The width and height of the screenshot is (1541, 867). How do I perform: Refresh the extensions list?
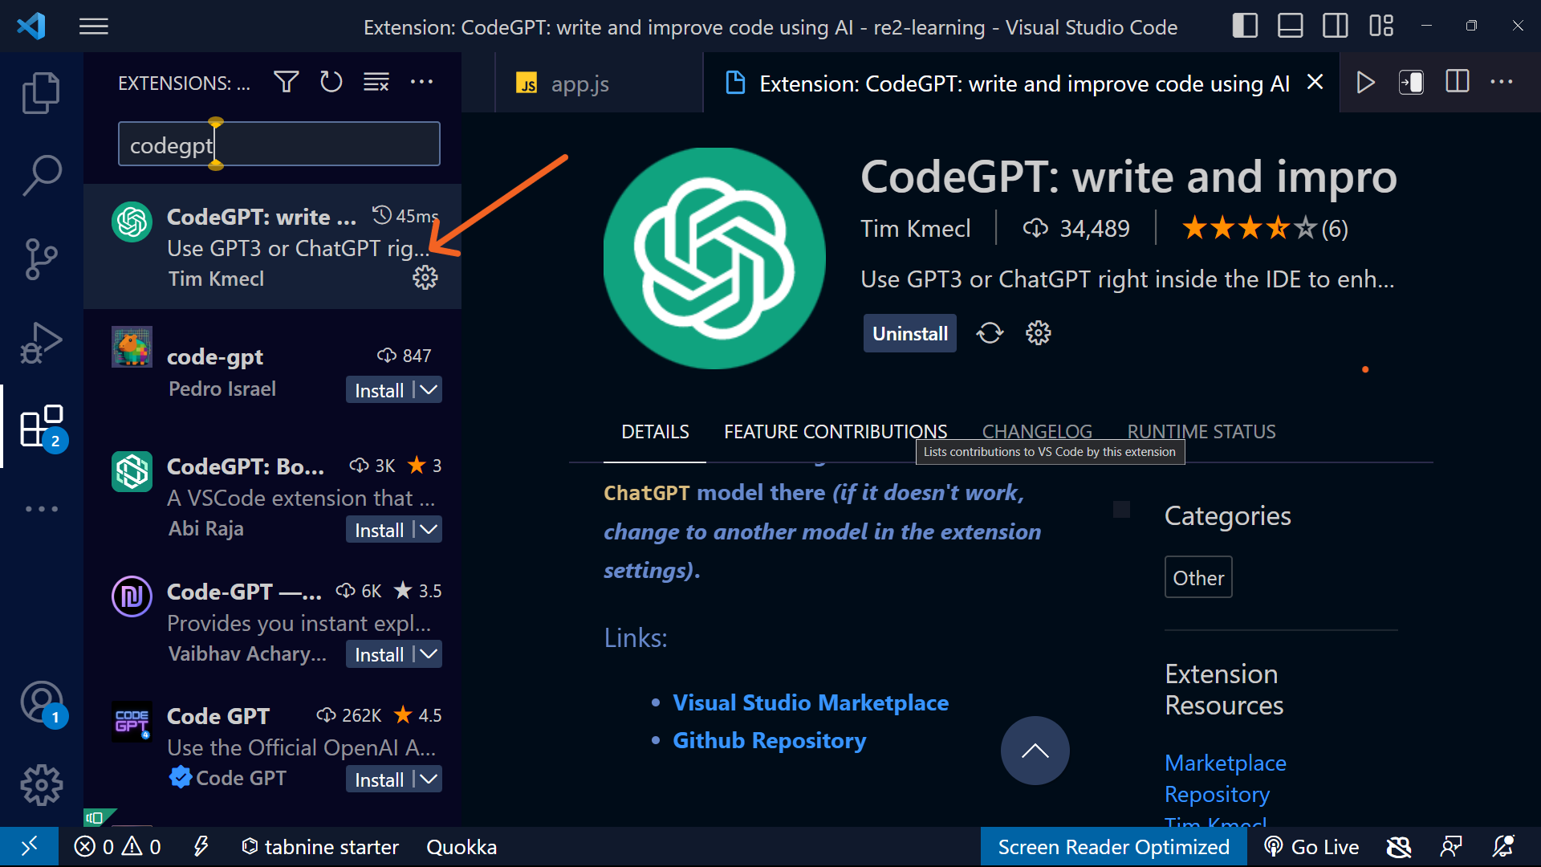[x=331, y=82]
